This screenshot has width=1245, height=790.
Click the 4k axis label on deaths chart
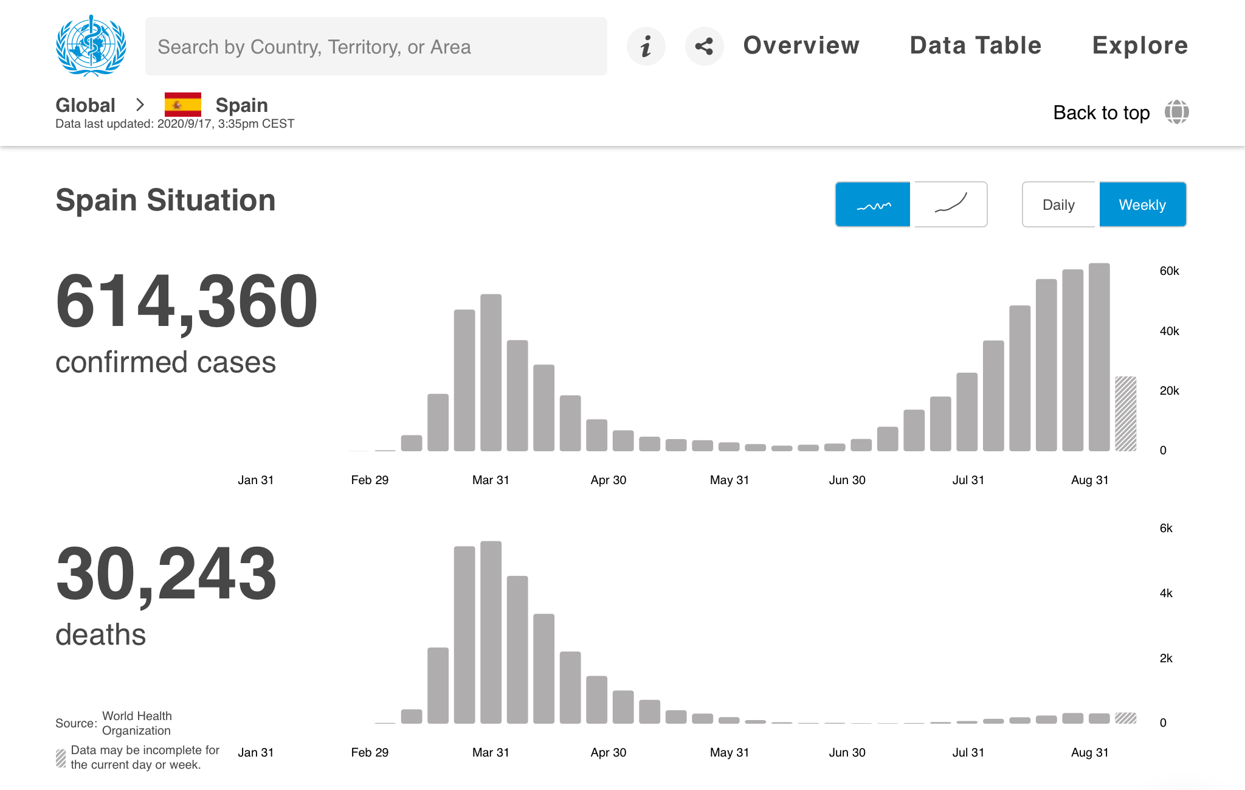click(x=1165, y=593)
